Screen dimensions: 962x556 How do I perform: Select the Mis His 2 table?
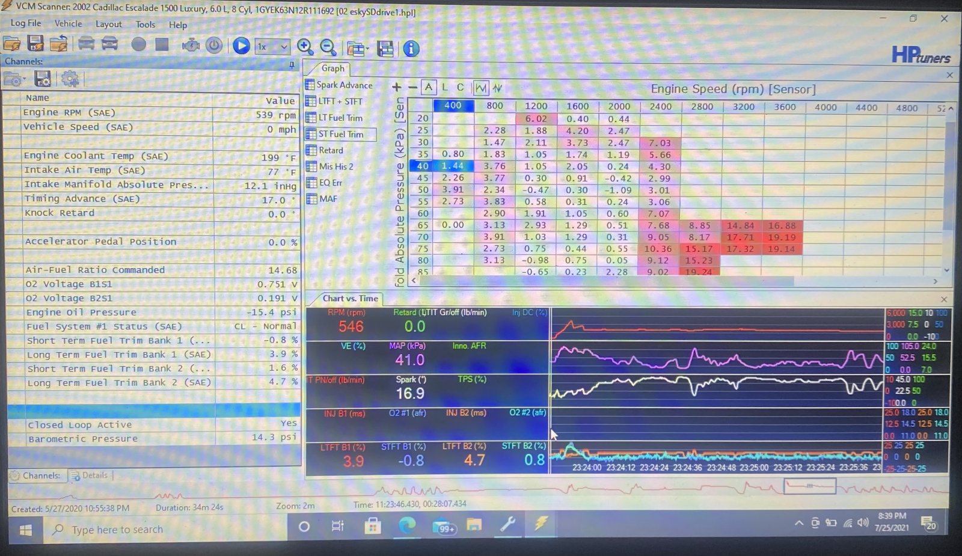[x=330, y=166]
